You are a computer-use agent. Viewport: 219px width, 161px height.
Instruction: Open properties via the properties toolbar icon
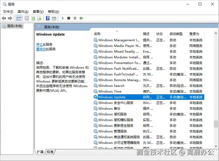(27, 18)
